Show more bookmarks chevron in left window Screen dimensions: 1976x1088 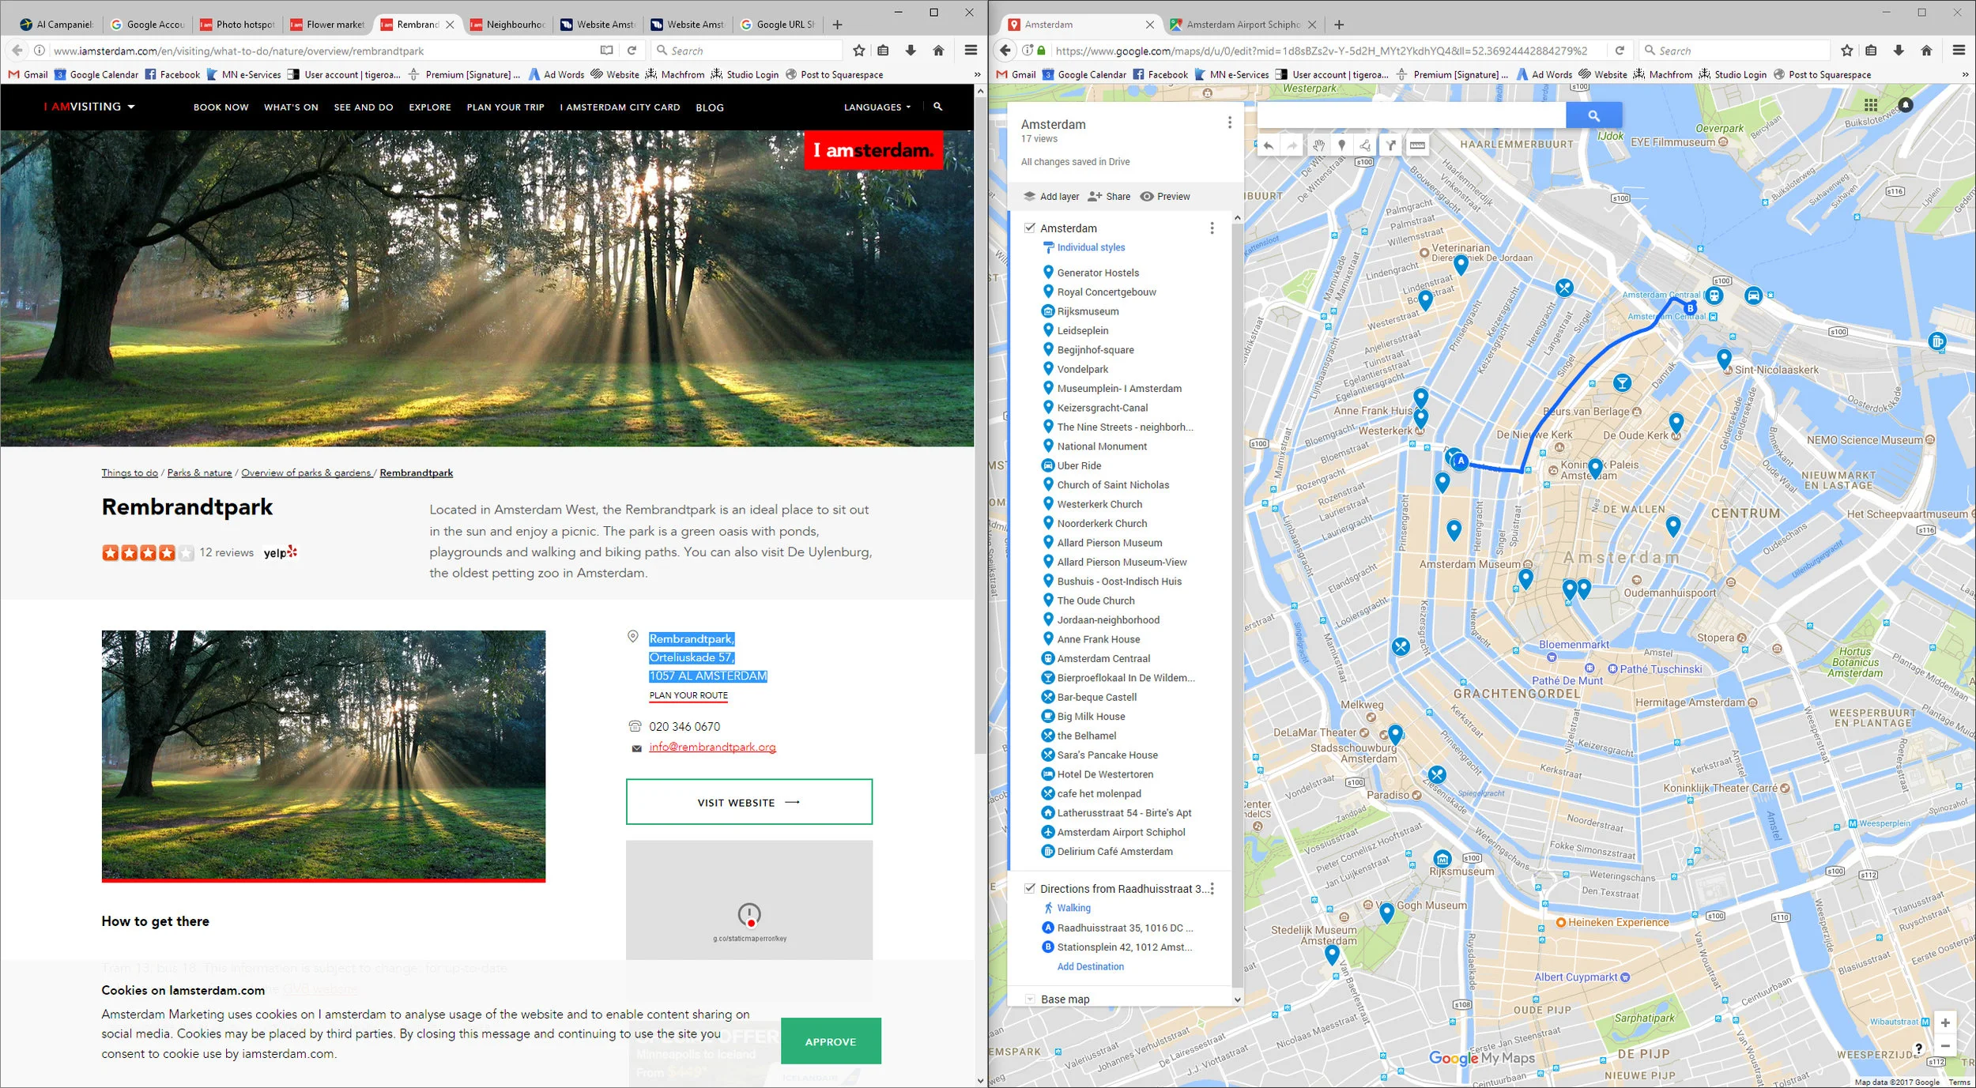[977, 74]
